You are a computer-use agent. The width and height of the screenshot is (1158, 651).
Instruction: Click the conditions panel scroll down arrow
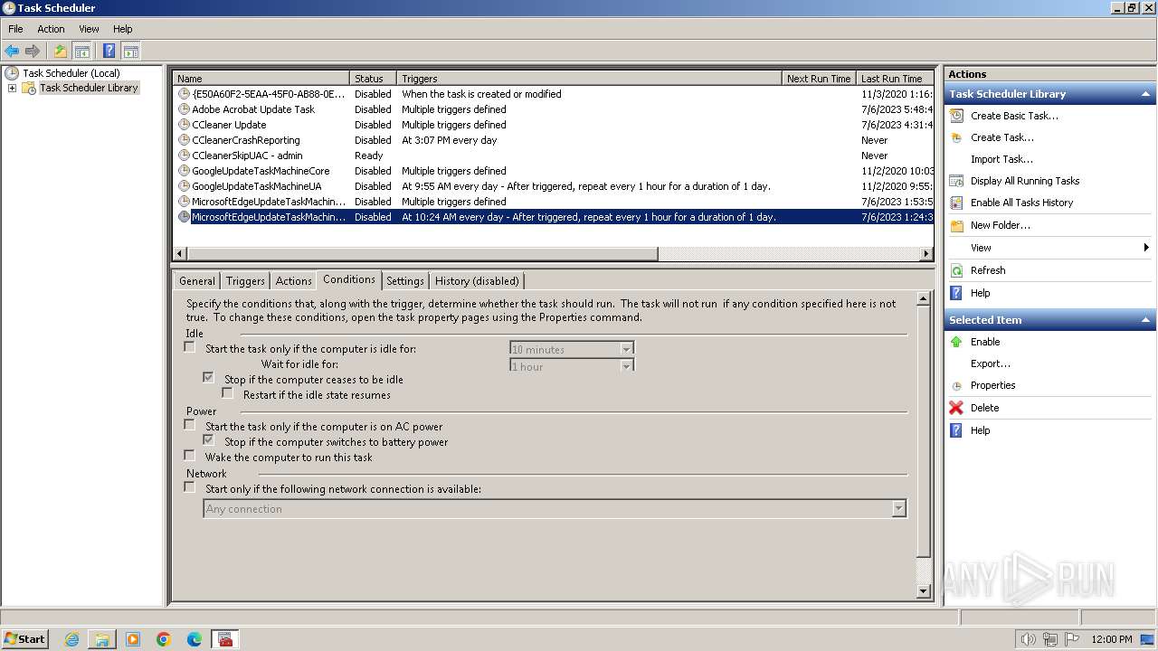click(x=924, y=591)
